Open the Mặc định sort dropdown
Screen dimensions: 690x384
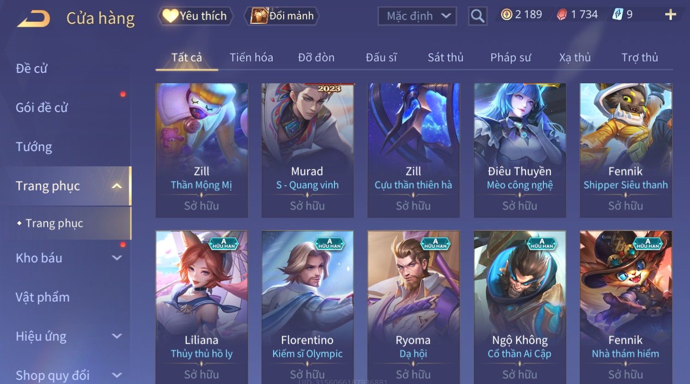point(417,16)
